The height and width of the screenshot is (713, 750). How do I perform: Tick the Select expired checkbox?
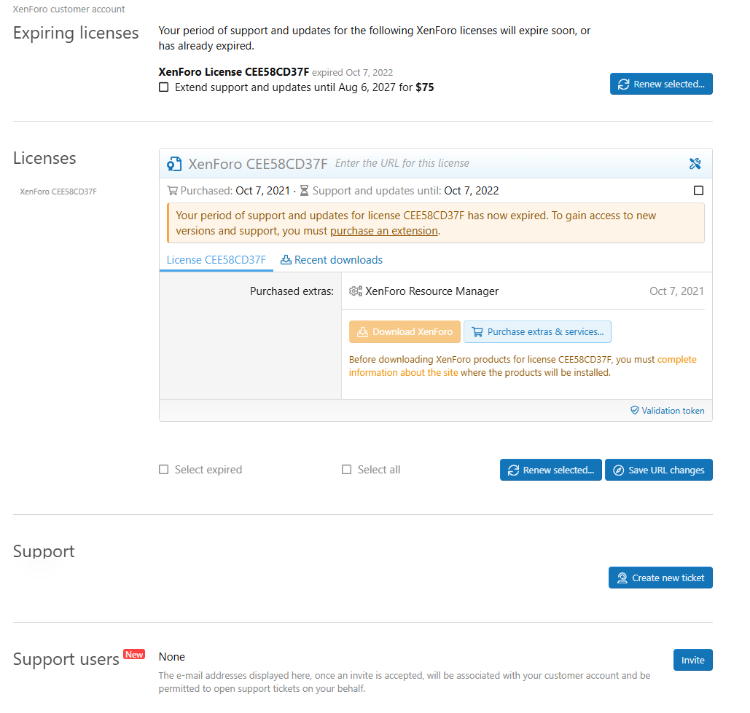(163, 469)
